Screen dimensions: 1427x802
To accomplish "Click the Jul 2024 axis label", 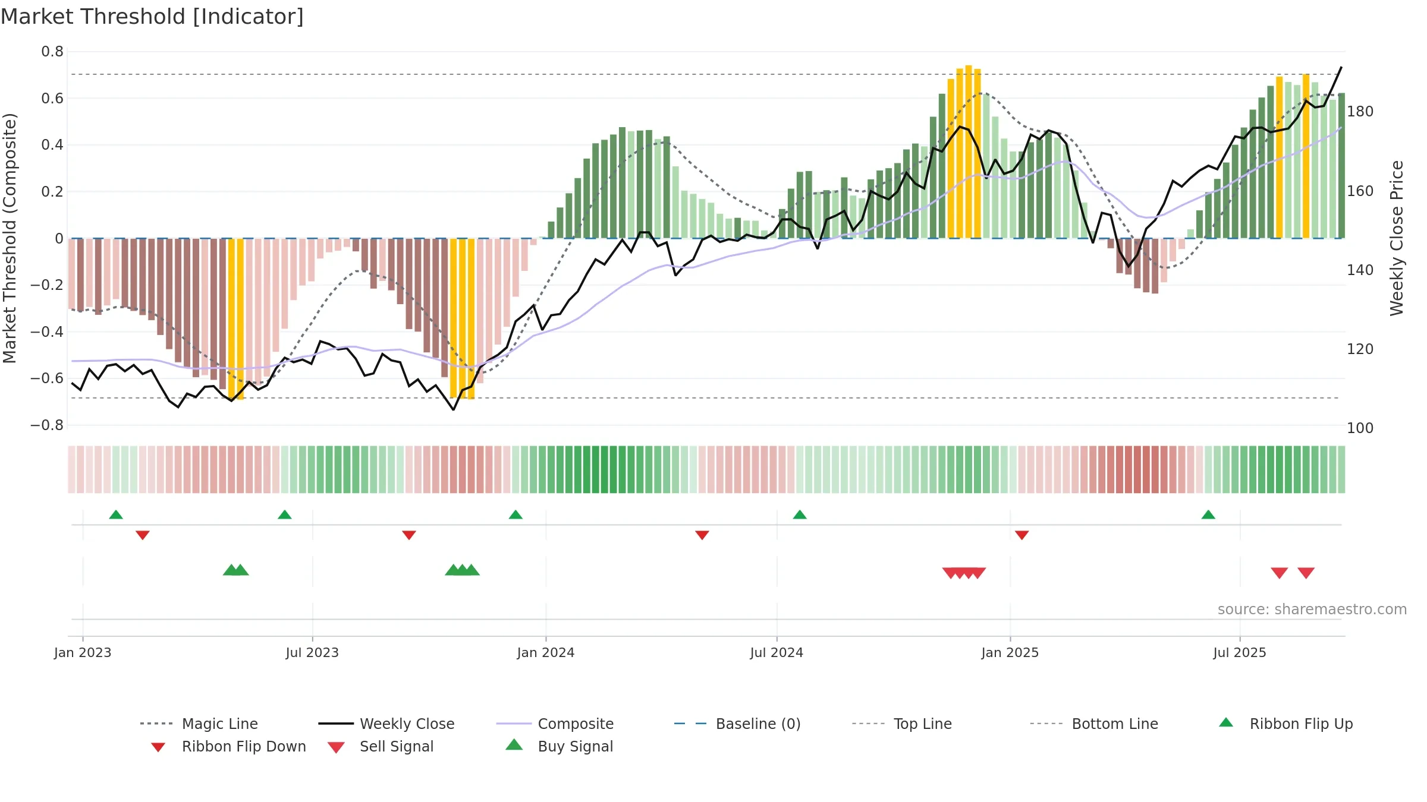I will tap(777, 652).
